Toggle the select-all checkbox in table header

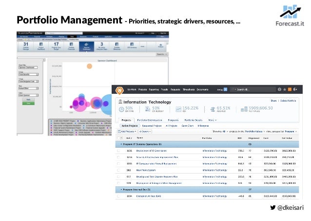[118, 138]
